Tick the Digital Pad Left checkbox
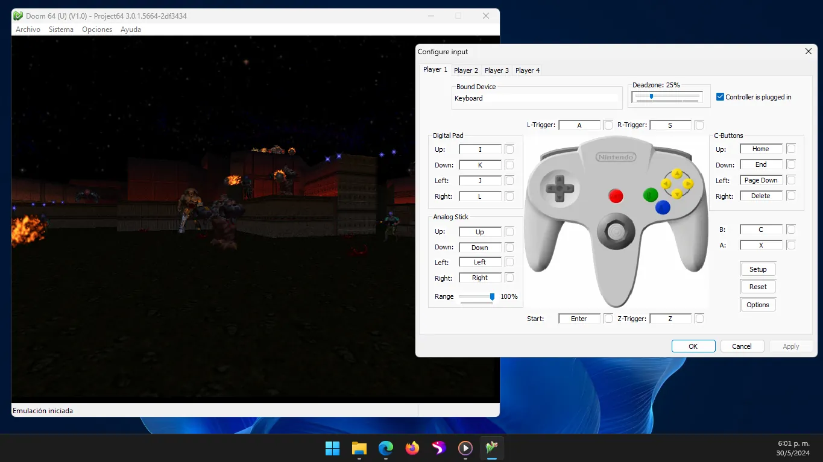This screenshot has height=462, width=823. coord(509,180)
